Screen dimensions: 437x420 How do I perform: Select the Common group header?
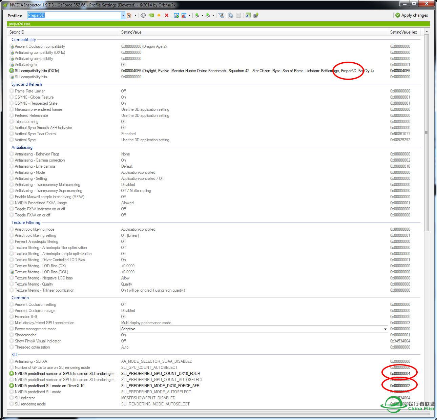20,298
